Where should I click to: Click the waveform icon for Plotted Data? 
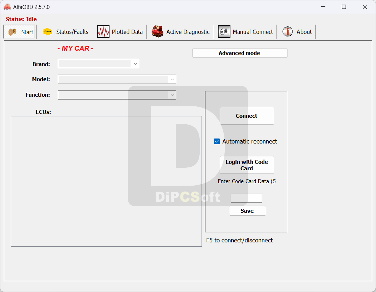tap(103, 32)
